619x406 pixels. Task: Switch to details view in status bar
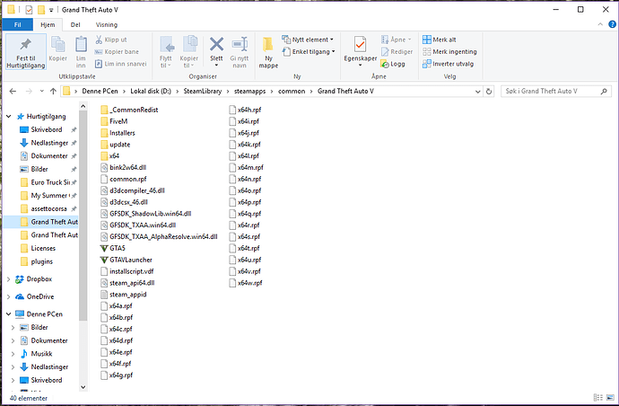pyautogui.click(x=598, y=398)
